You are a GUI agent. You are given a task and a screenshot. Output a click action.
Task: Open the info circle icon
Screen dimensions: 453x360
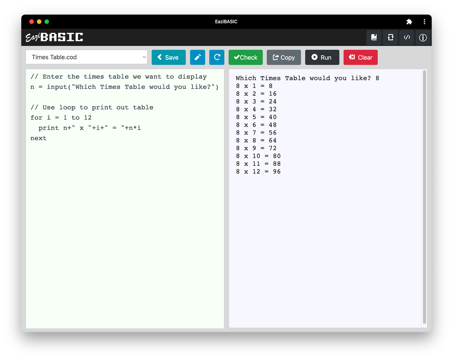click(423, 38)
